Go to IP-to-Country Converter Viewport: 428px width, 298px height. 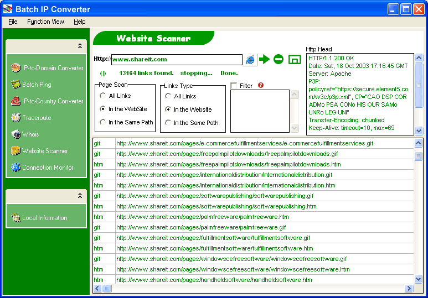coord(53,101)
